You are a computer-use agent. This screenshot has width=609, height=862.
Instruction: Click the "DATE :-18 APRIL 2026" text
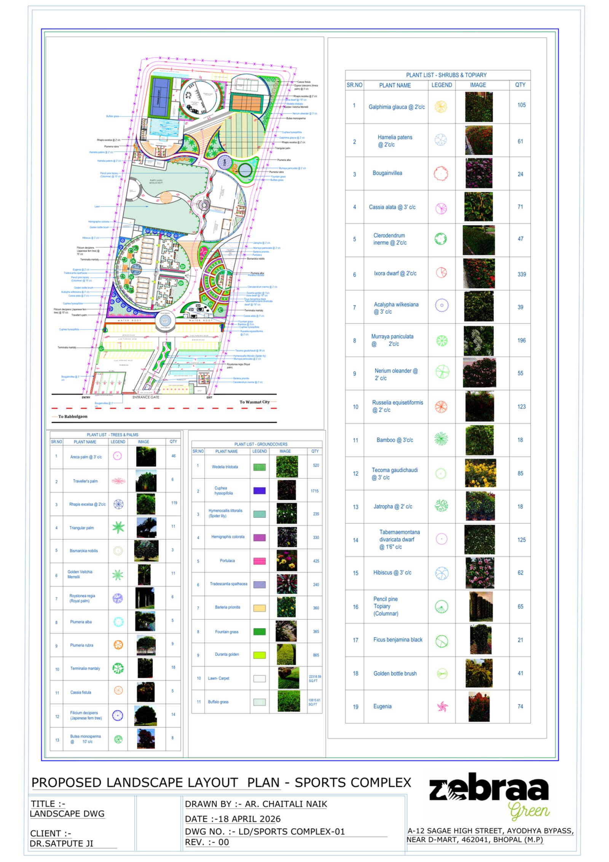233,819
